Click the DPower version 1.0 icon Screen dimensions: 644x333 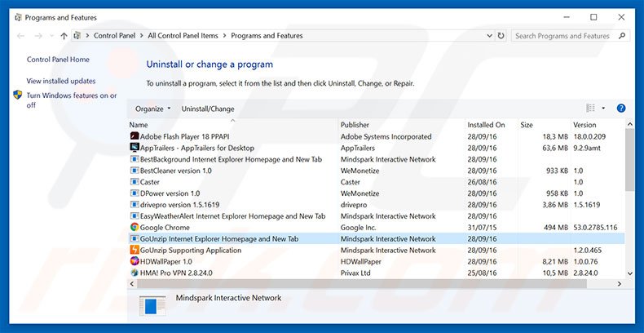tap(135, 193)
